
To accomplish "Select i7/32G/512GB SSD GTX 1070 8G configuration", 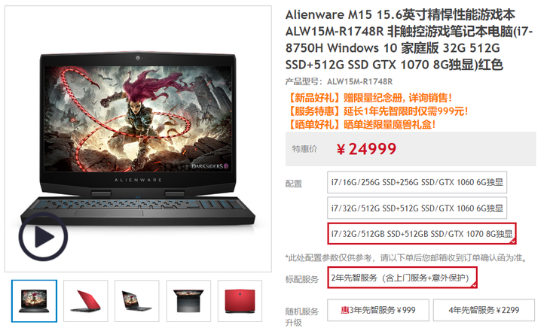I will coord(422,233).
